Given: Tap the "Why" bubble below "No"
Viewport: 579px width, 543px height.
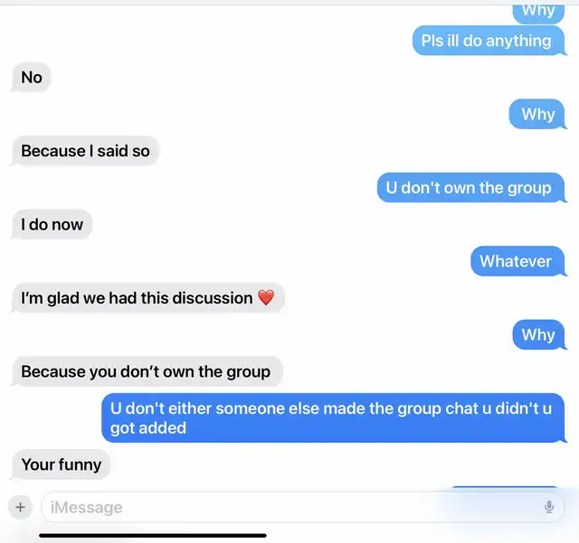Looking at the screenshot, I should [x=537, y=114].
